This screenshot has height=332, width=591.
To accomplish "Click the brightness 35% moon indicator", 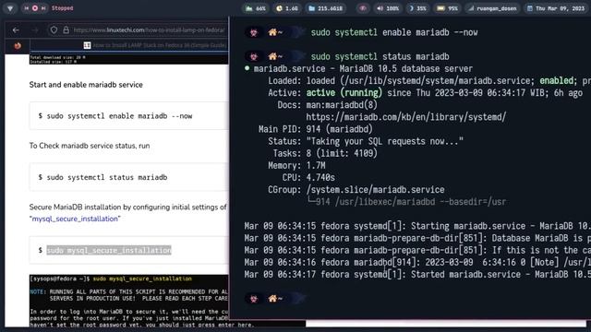I will 417,8.
